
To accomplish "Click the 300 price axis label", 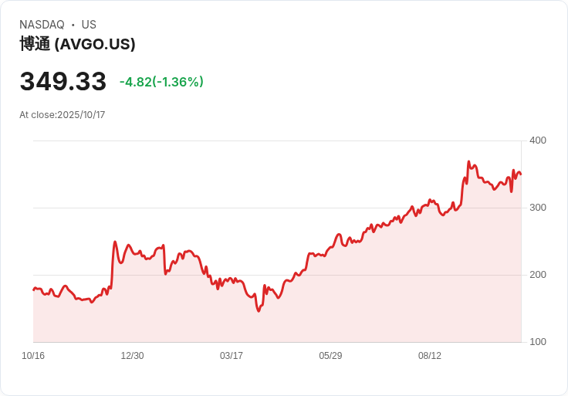I will pos(538,207).
